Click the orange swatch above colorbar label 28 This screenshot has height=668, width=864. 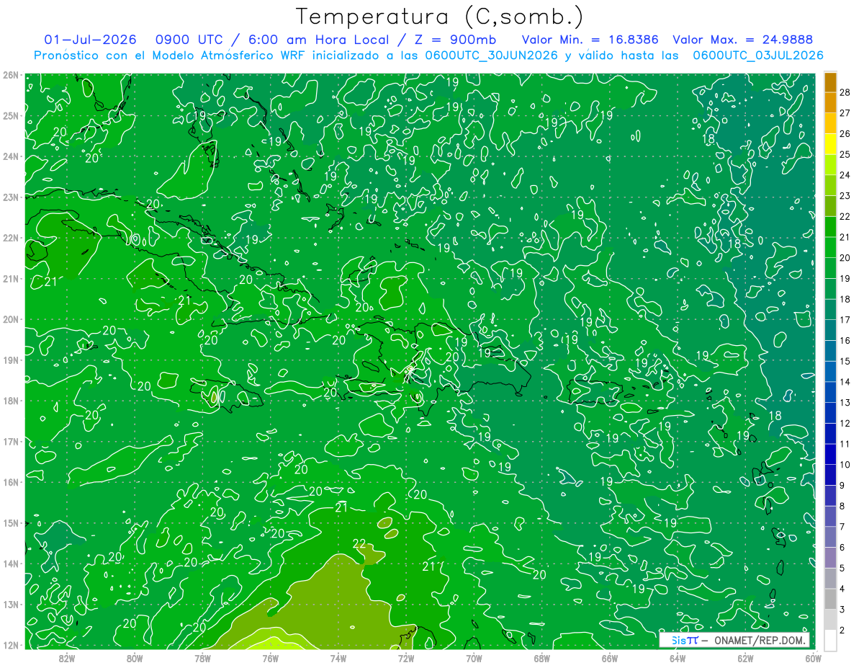click(831, 82)
